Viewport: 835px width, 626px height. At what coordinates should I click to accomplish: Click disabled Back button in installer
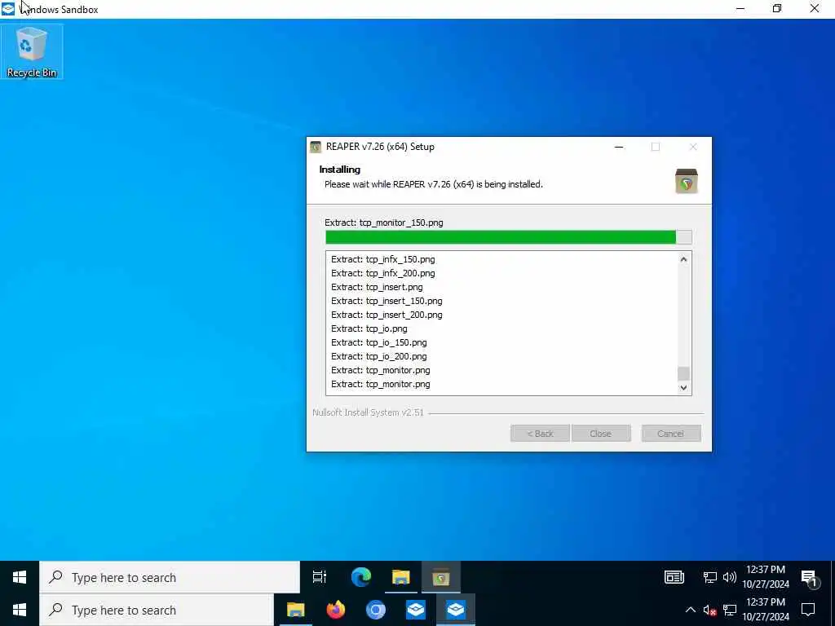click(x=540, y=434)
